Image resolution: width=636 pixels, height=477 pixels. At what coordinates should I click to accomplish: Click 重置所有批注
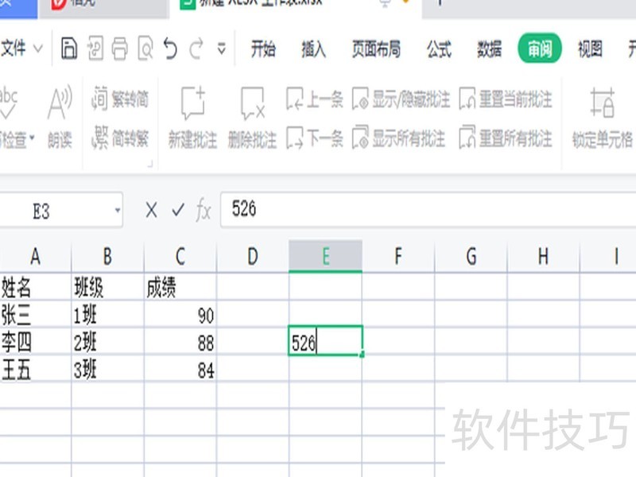506,138
